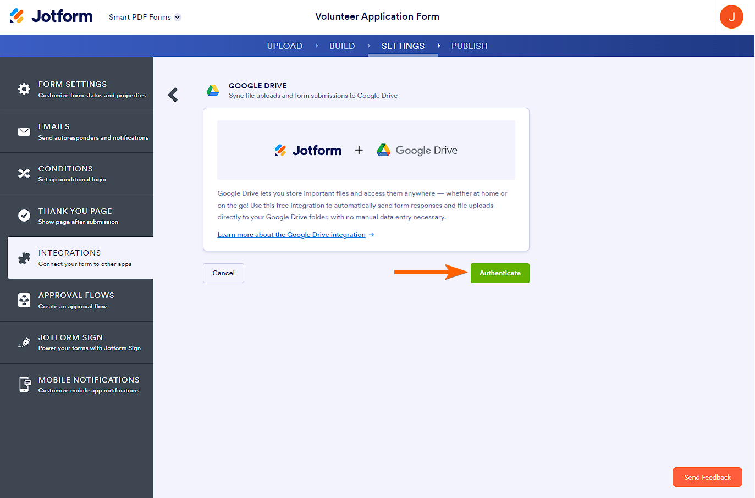Click the Google Drive icon beside the heading
The width and height of the screenshot is (755, 498).
[x=213, y=90]
